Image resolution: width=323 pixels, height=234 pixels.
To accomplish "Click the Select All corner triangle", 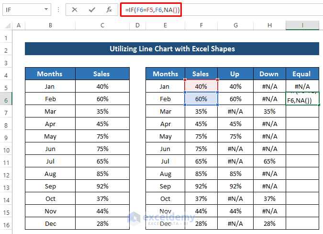I will click(6, 25).
